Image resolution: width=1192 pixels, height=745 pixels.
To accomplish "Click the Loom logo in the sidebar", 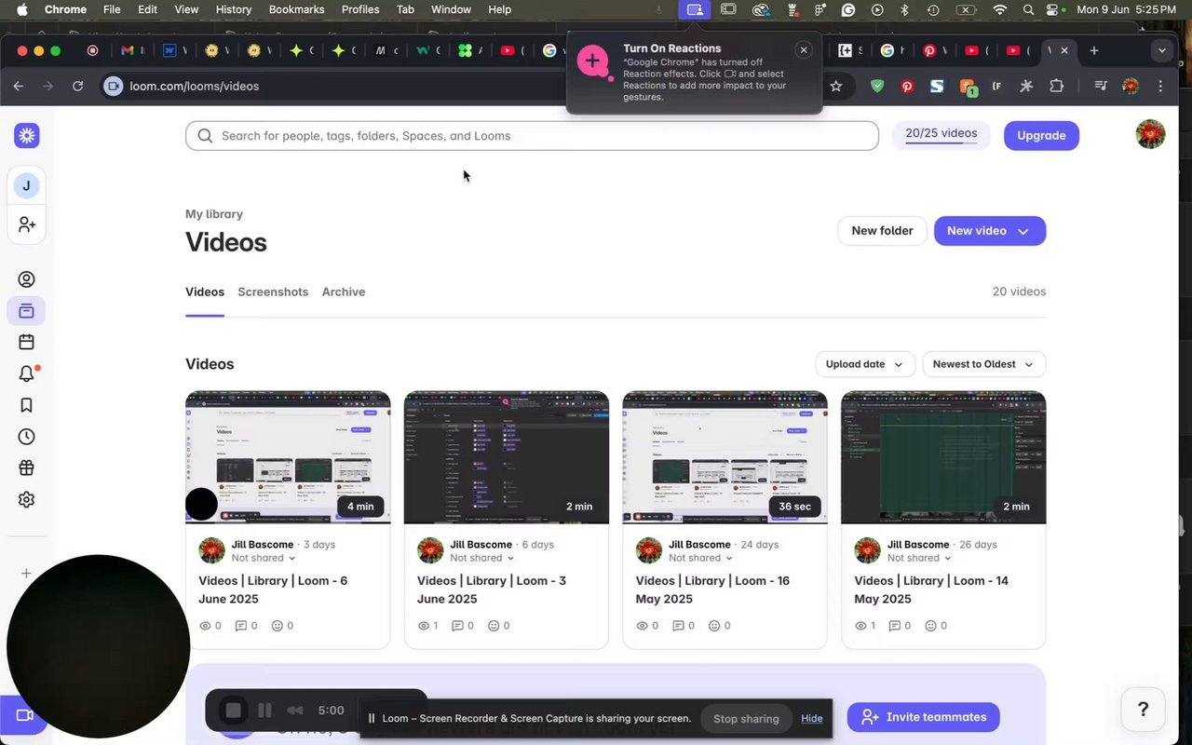I will 26,136.
